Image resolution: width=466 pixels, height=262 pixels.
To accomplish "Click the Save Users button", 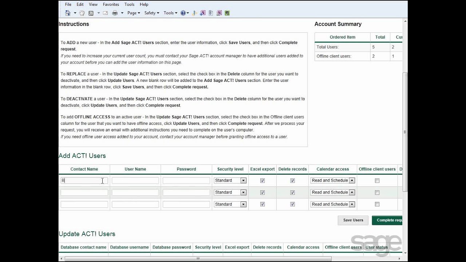I will point(353,220).
